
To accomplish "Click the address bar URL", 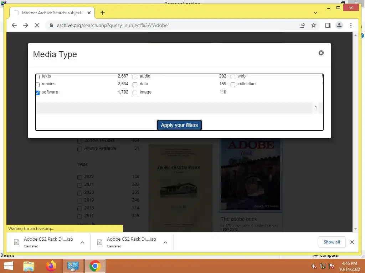I will (x=113, y=25).
